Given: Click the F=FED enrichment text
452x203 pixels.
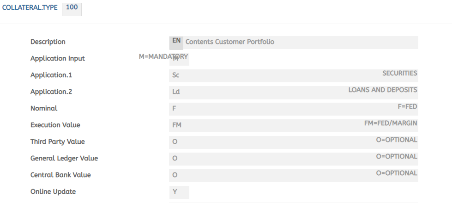Looking at the screenshot, I should click(407, 107).
